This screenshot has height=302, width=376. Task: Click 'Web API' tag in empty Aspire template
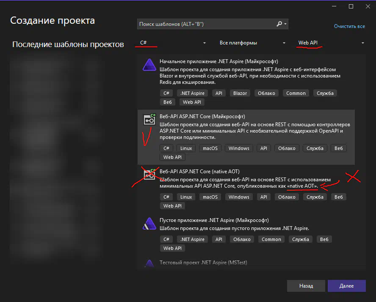(x=172, y=248)
